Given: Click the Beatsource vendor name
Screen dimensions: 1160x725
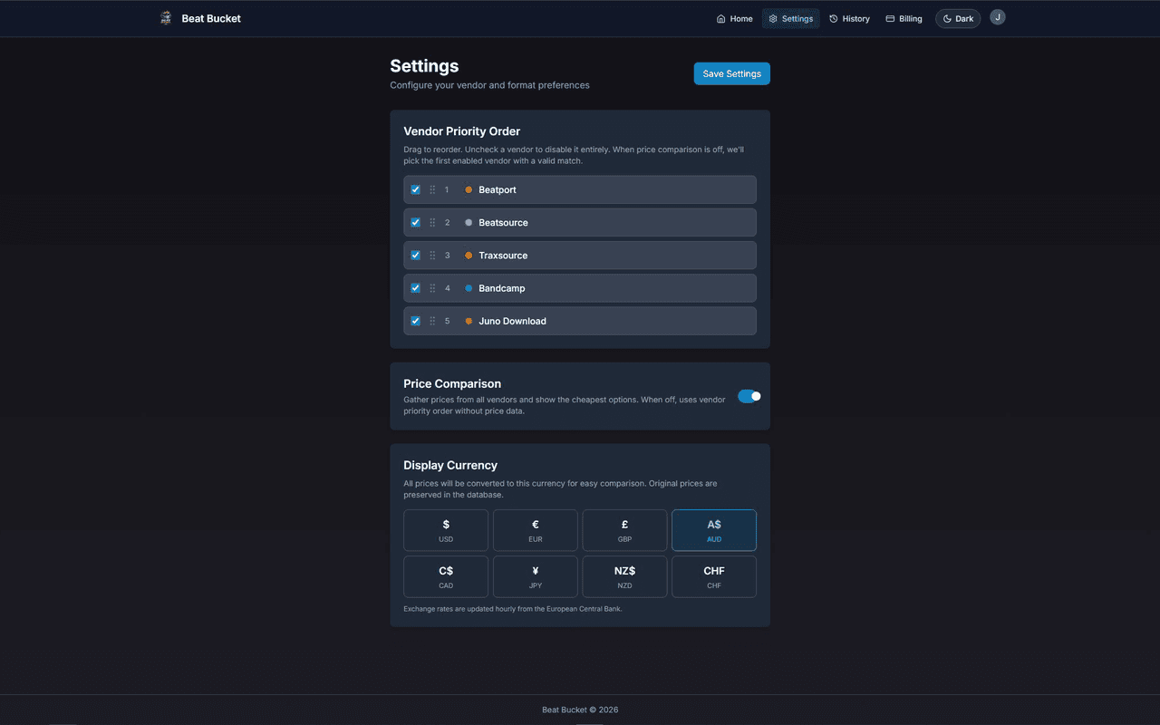Looking at the screenshot, I should 503,222.
